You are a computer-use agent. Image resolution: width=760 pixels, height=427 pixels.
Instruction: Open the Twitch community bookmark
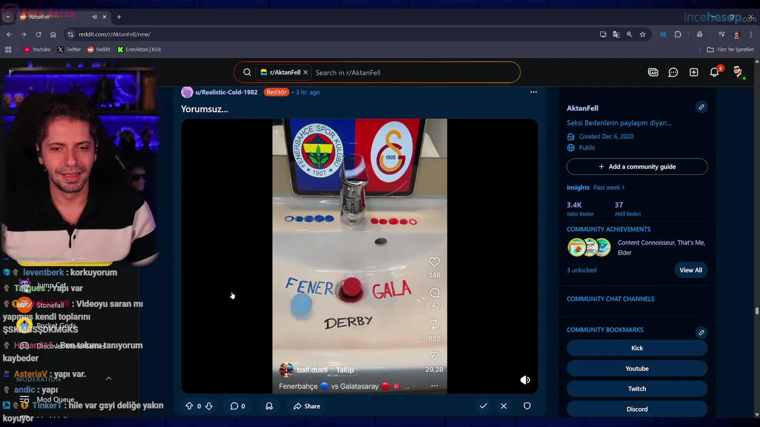pos(637,388)
